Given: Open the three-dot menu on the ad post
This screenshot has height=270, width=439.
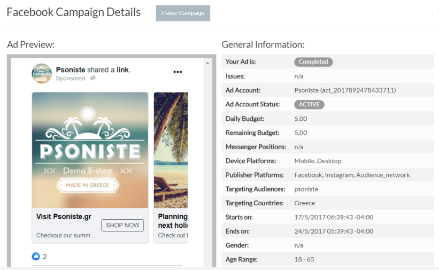Looking at the screenshot, I should [x=178, y=72].
